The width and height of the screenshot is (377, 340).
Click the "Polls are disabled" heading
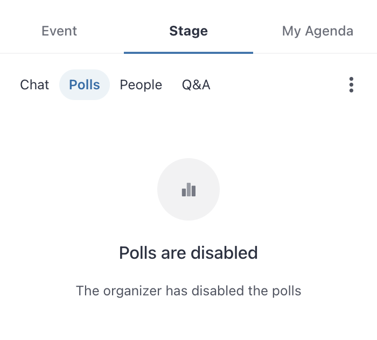pyautogui.click(x=188, y=253)
